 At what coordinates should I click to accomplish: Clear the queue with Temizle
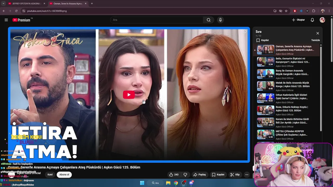(x=316, y=40)
